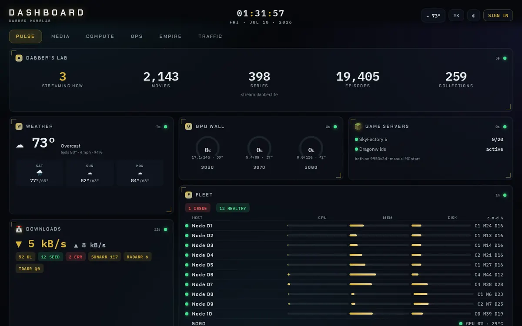Open the EMPIRE tab
The image size is (522, 326).
[171, 37]
